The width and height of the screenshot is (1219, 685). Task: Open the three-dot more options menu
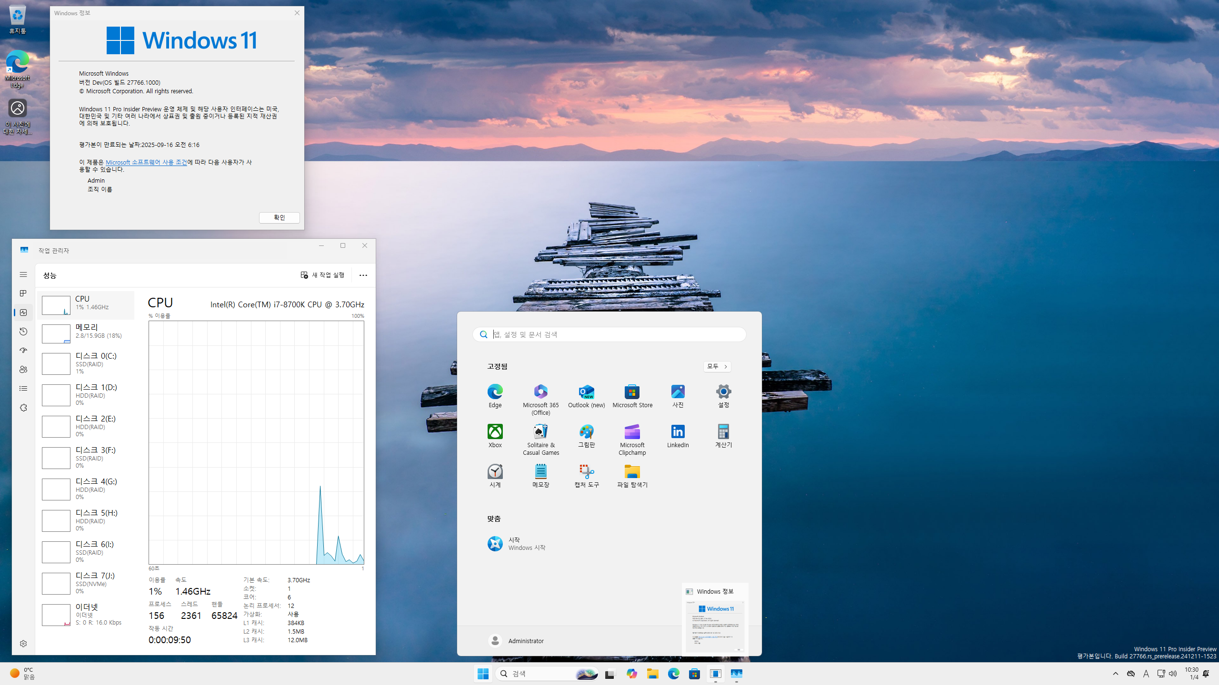coord(363,275)
